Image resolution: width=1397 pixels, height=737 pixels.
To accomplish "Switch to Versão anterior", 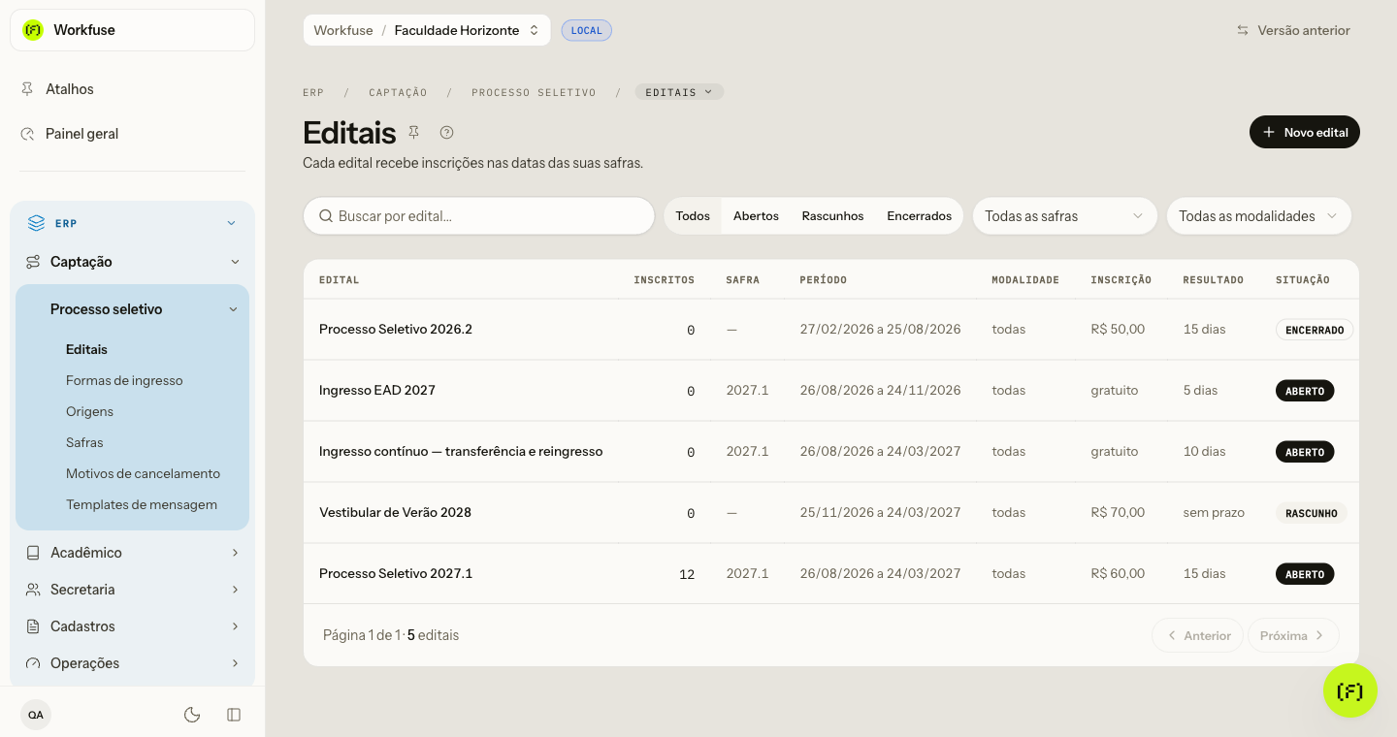I will 1293,30.
